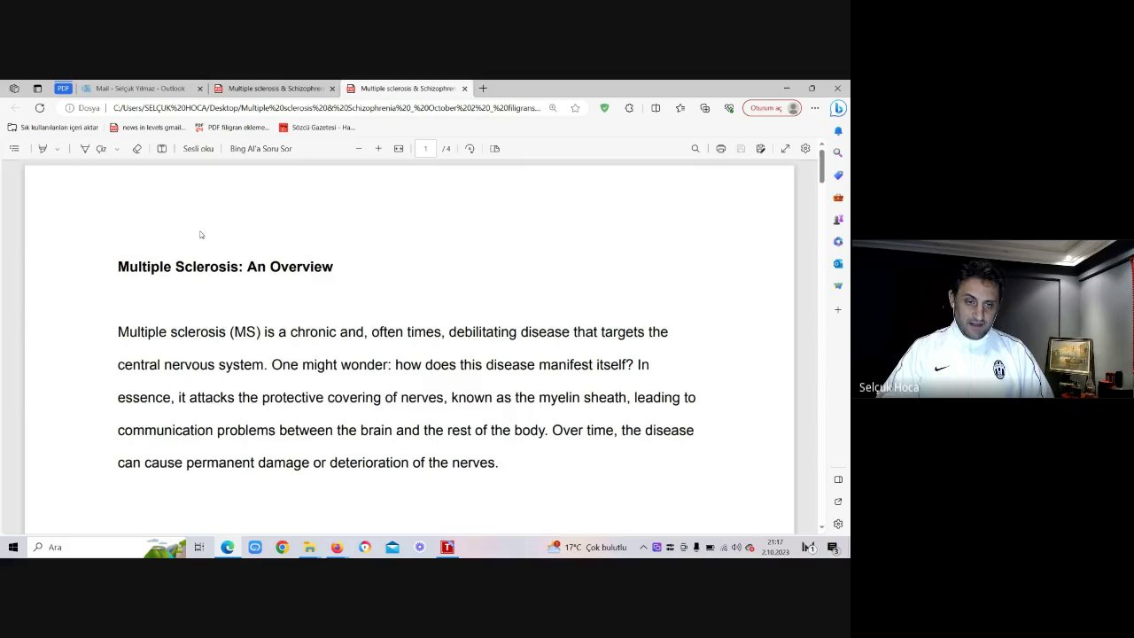Start Sesli oku read aloud

tap(198, 149)
